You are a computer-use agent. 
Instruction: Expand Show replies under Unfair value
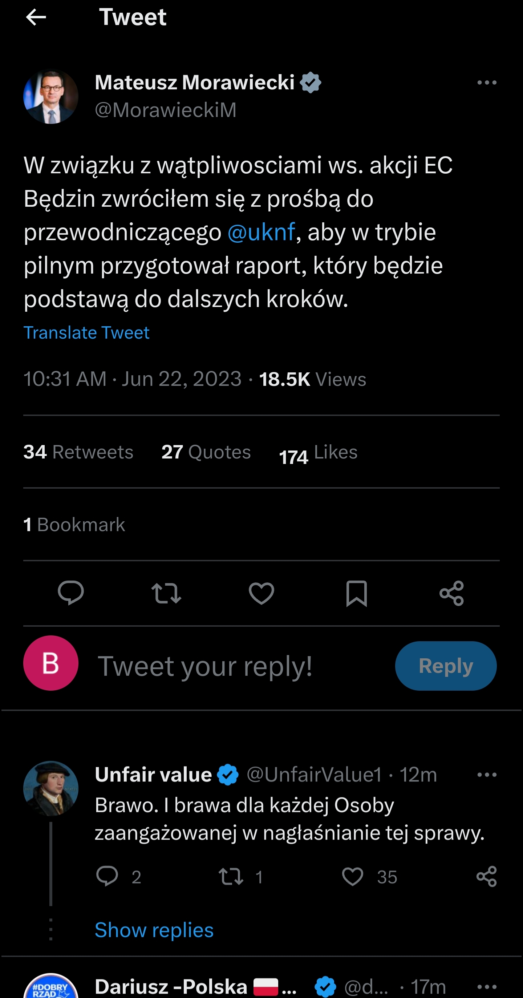(x=154, y=930)
